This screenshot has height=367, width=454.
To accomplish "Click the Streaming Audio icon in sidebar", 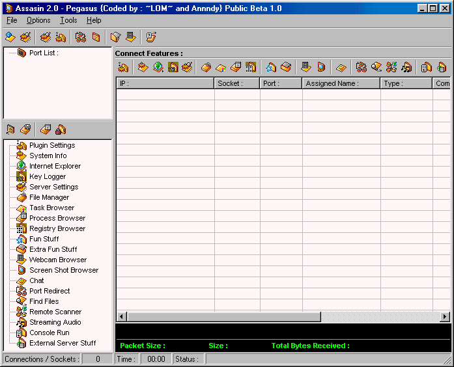I will (x=21, y=322).
